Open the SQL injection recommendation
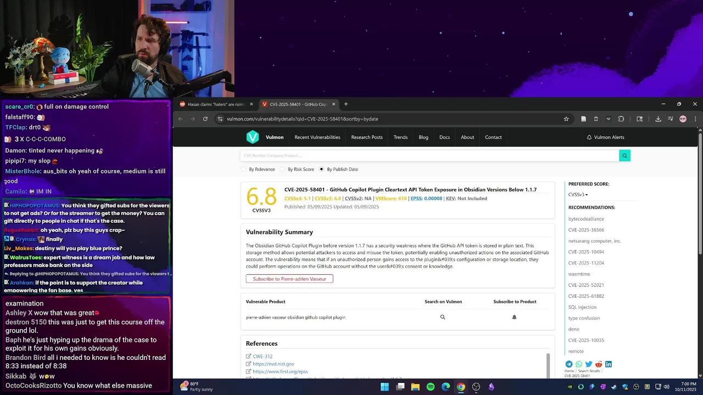The image size is (703, 395). tap(582, 307)
